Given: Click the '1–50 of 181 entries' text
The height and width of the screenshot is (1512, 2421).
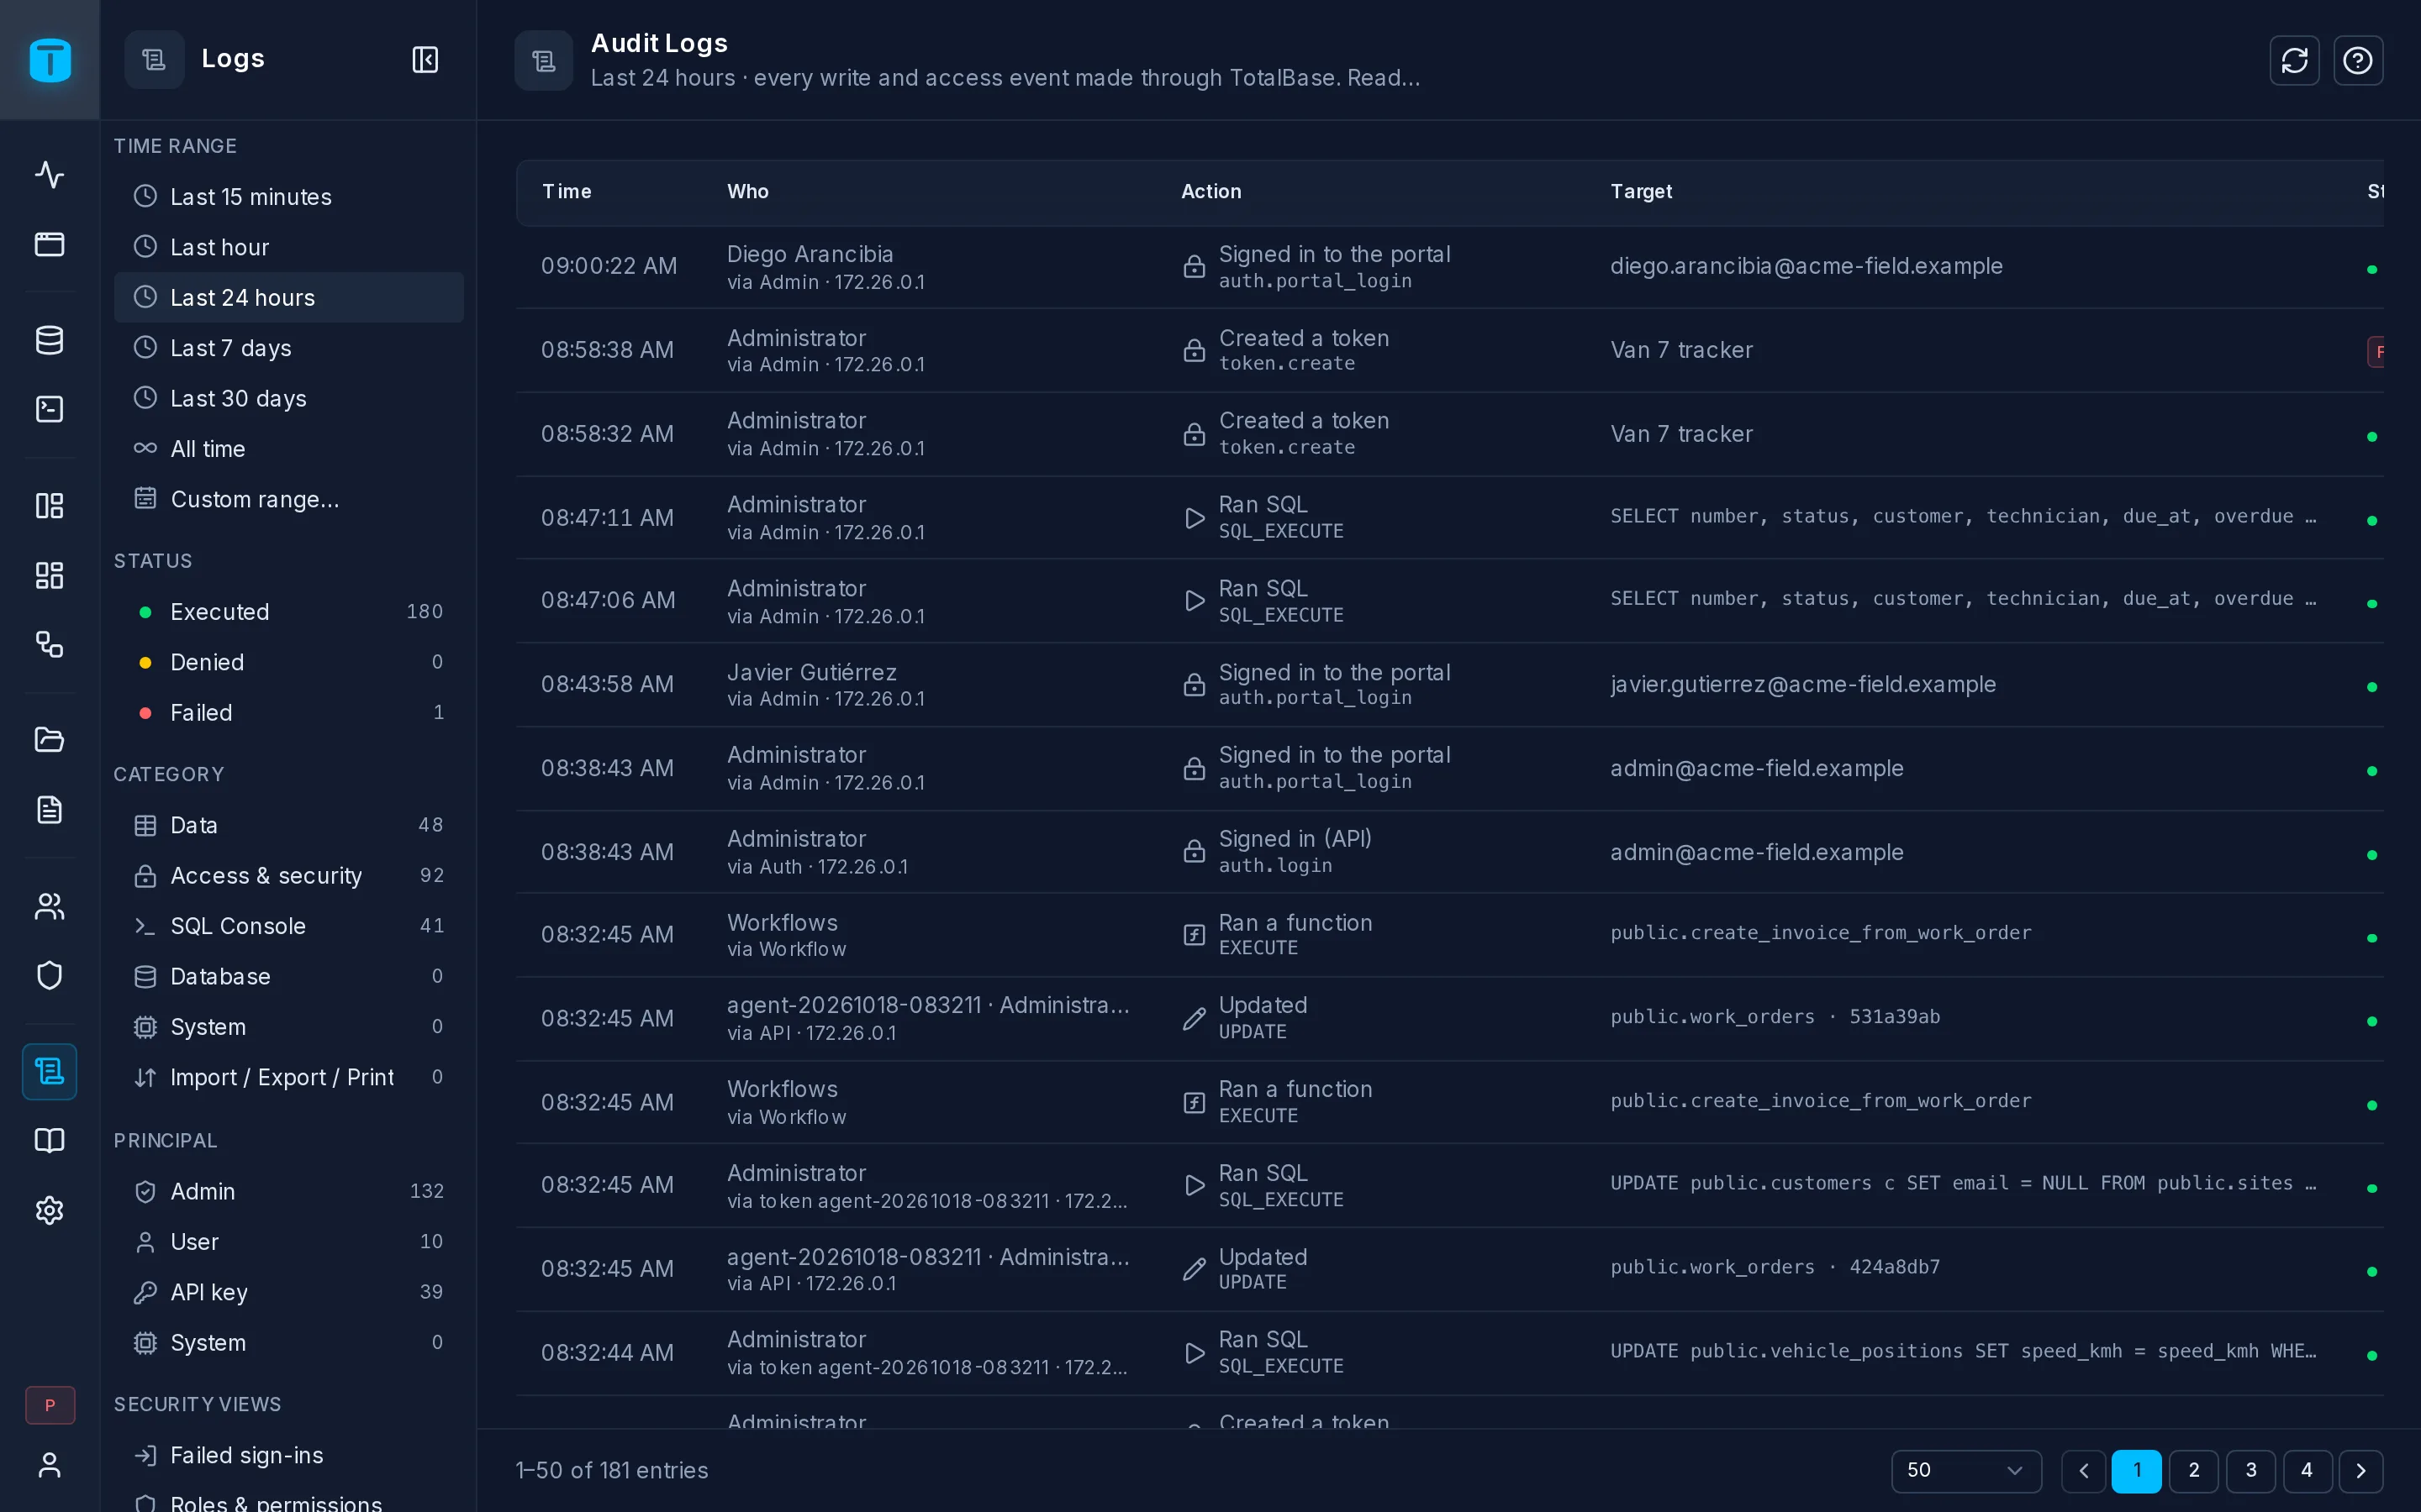Looking at the screenshot, I should (611, 1470).
